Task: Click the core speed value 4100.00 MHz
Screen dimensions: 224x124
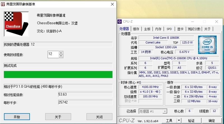Action: click(x=150, y=87)
